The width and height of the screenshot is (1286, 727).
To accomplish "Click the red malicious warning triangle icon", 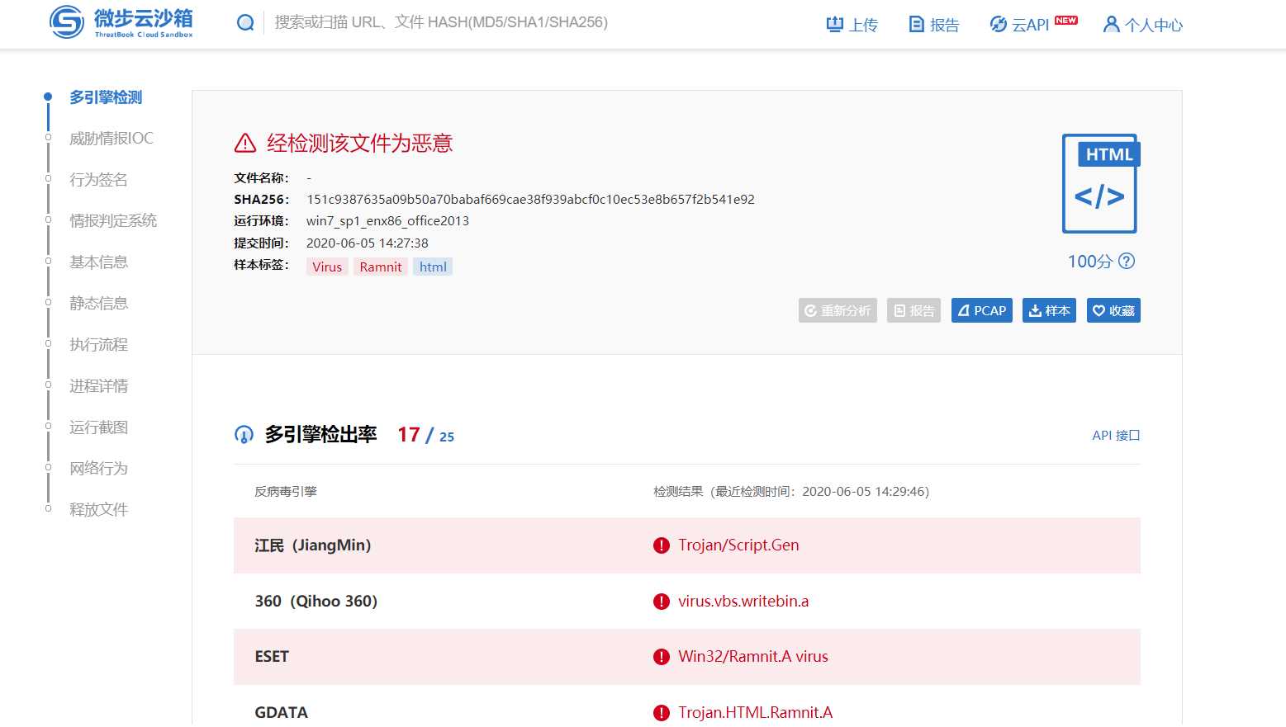I will [x=245, y=144].
